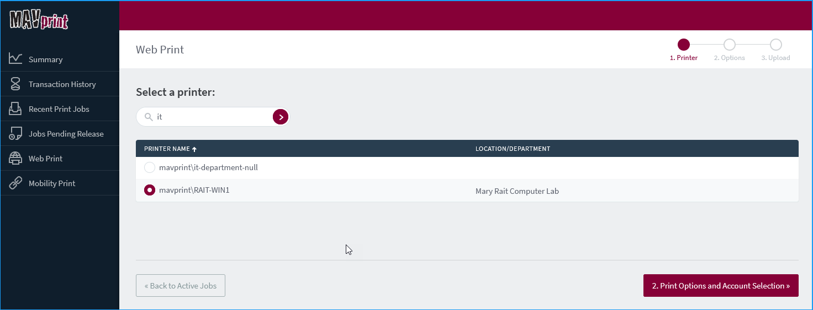Click the Mobility Print link icon
Screen dimensions: 813x310
(x=15, y=183)
